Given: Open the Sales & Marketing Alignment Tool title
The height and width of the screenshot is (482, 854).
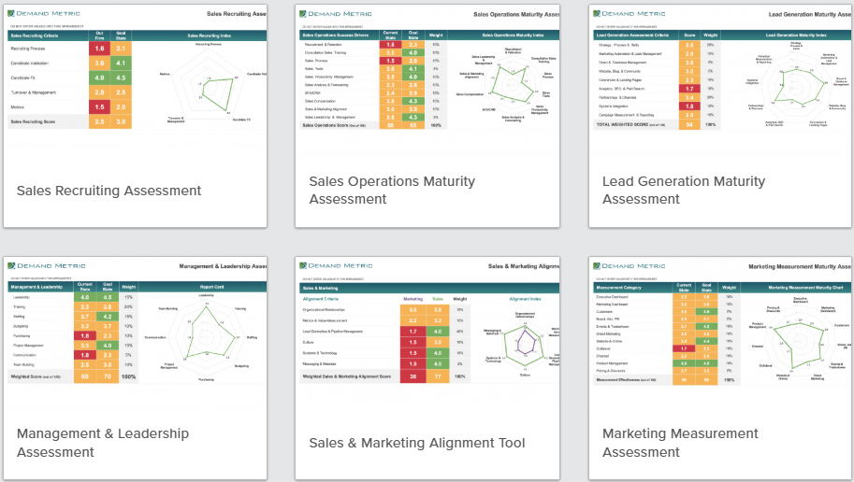Looking at the screenshot, I should point(417,443).
